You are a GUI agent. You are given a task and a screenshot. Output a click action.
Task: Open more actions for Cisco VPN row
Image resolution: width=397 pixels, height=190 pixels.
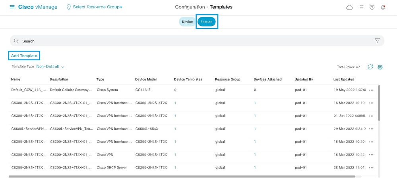[371, 155]
